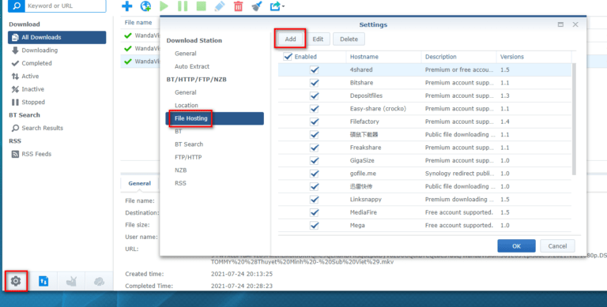Screen dimensions: 607x307
Task: Open settings via gear icon
Action: [16, 281]
